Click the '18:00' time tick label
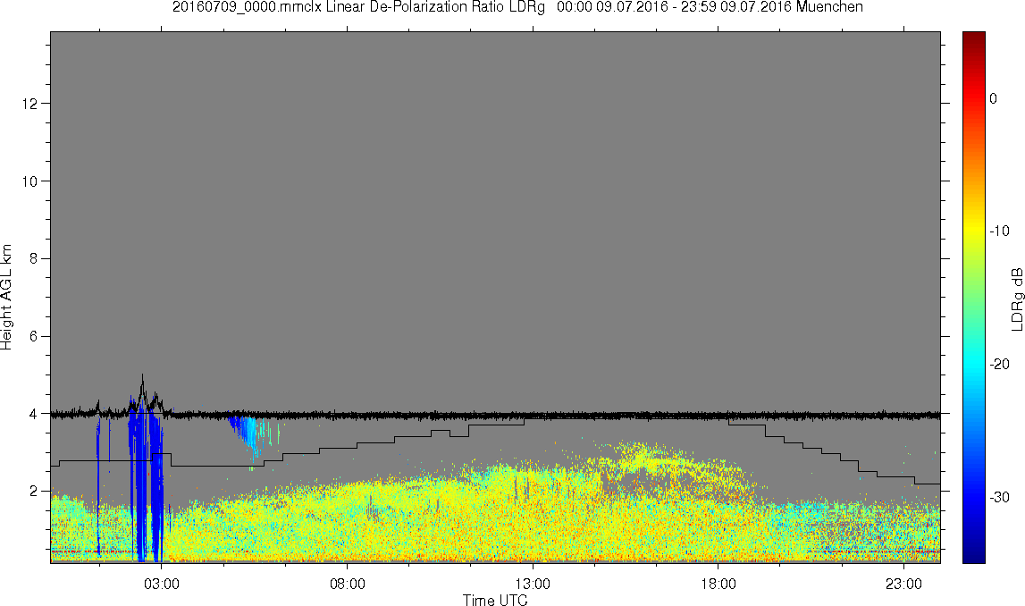The image size is (1025, 606). click(x=718, y=584)
